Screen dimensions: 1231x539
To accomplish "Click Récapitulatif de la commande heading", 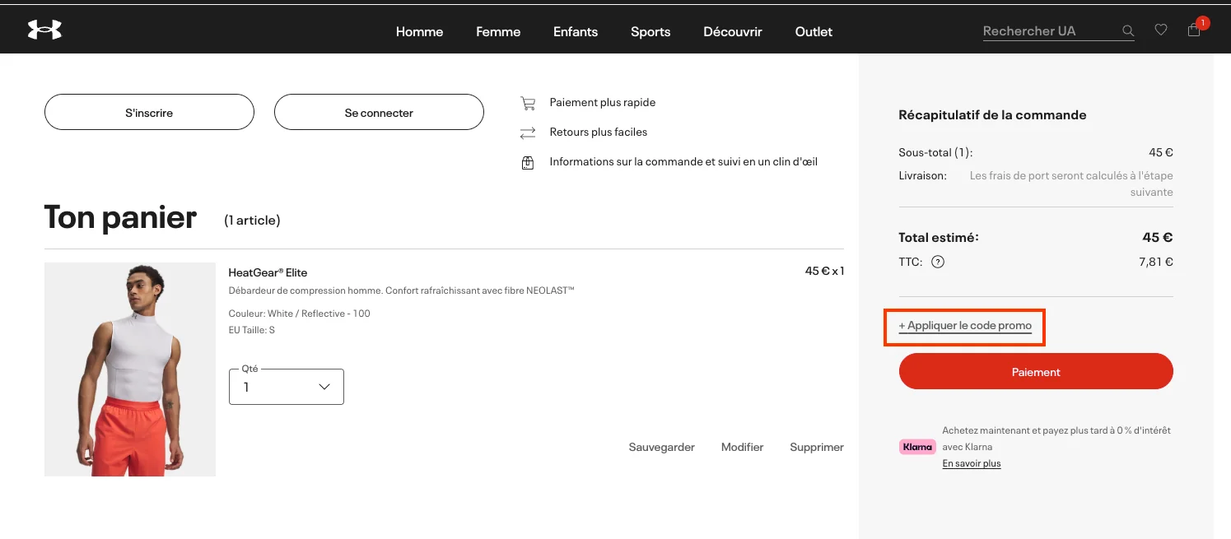I will (x=992, y=115).
